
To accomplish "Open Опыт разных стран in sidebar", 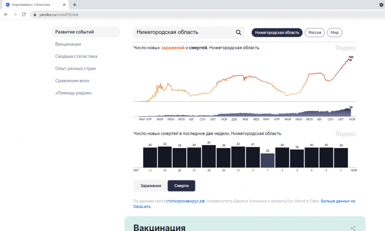I will [76, 68].
